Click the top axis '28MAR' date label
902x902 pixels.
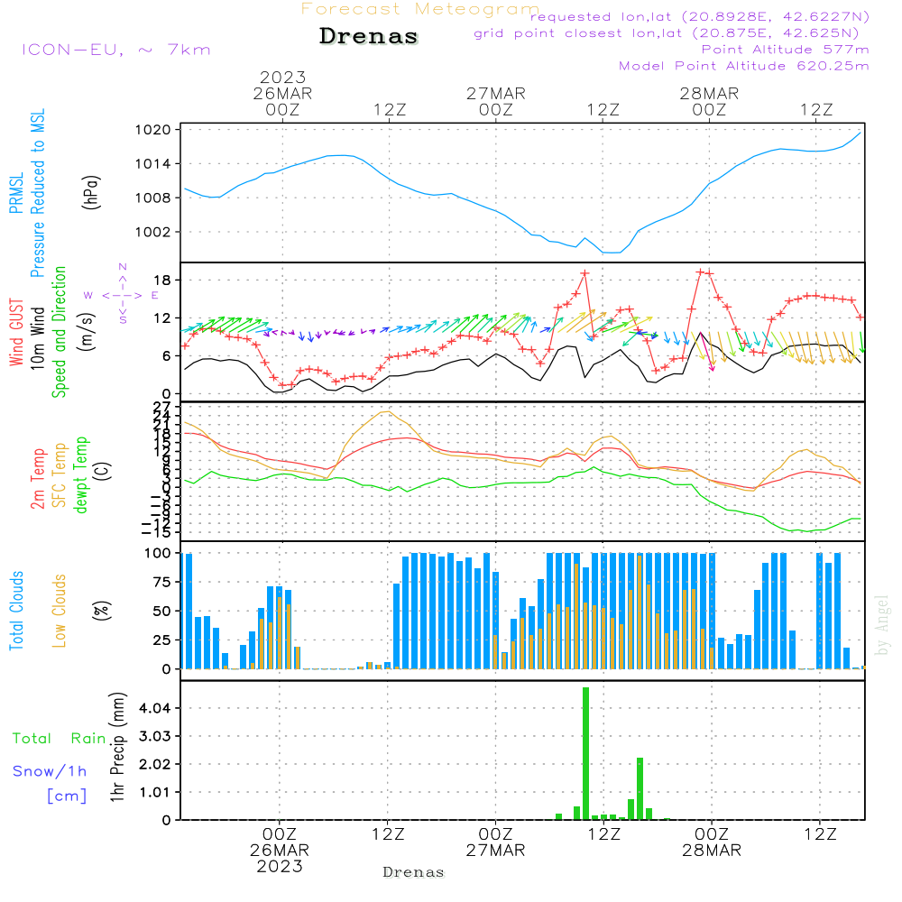tap(709, 94)
